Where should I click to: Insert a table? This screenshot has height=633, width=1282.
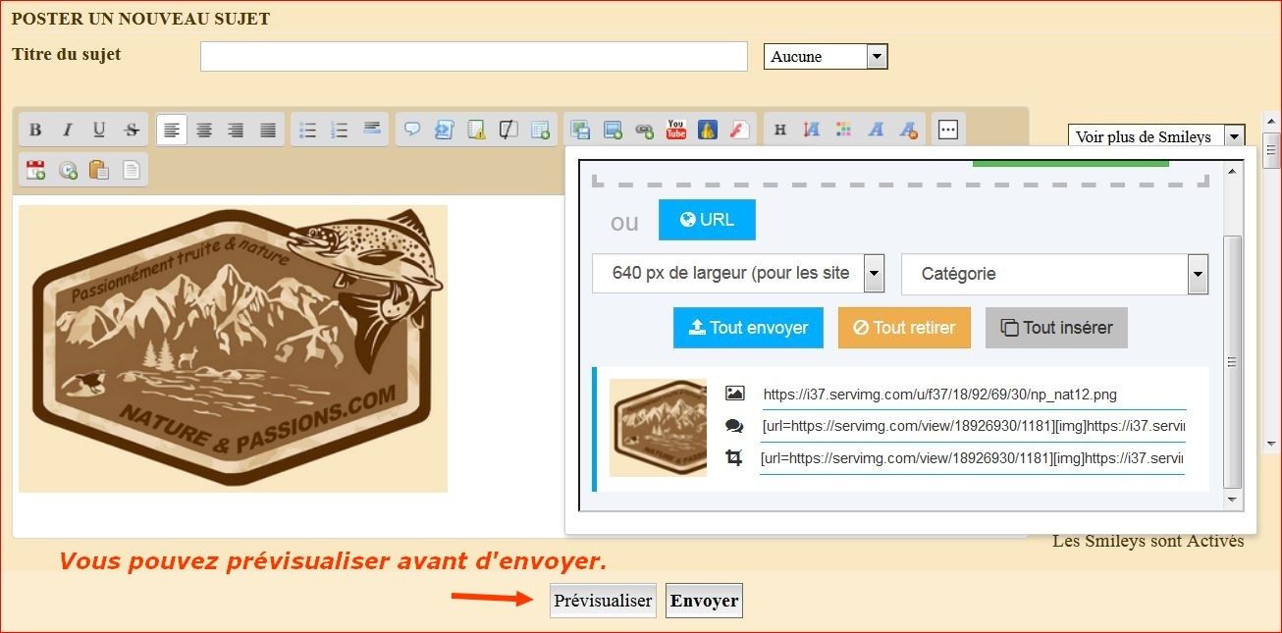click(x=540, y=130)
